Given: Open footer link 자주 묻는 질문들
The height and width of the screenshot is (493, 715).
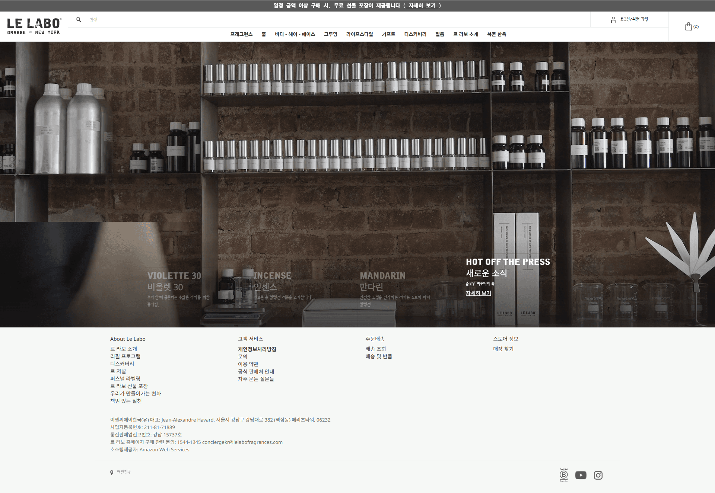Looking at the screenshot, I should point(256,379).
